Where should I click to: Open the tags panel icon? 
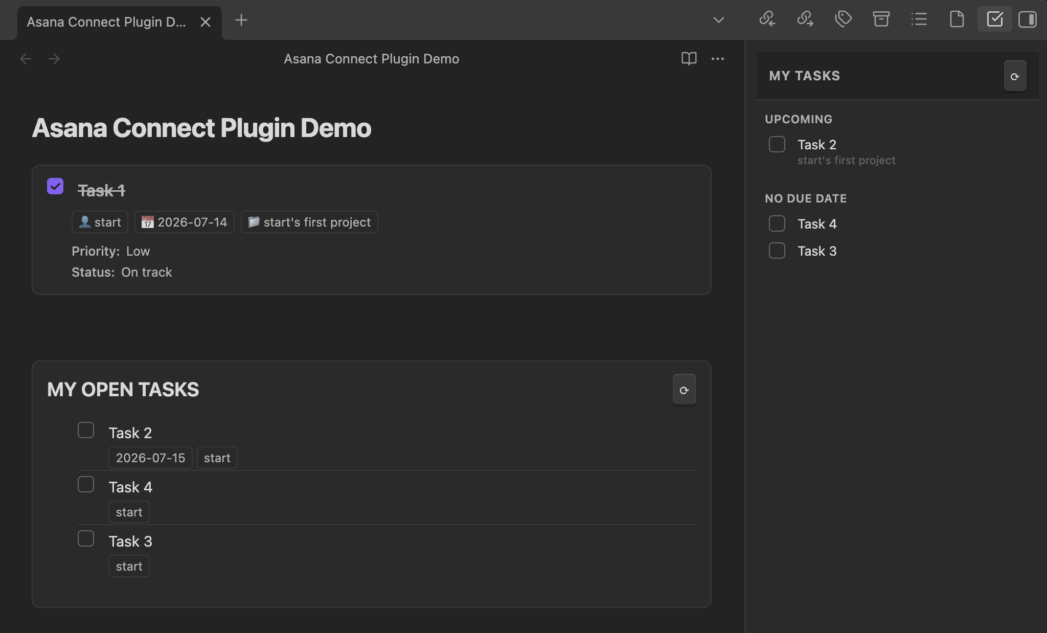point(843,19)
